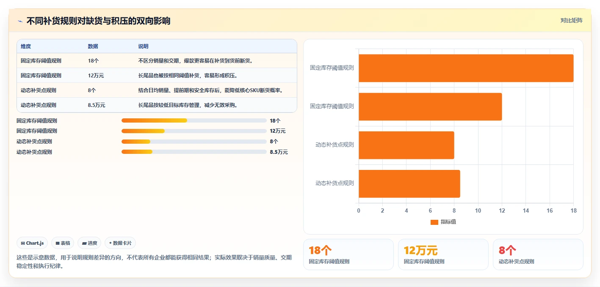Click the footnote beginning 这些是示意数据
Viewport: 600px width, 287px height.
154,262
